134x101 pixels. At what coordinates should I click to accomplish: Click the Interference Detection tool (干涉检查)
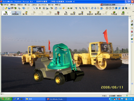114,13
